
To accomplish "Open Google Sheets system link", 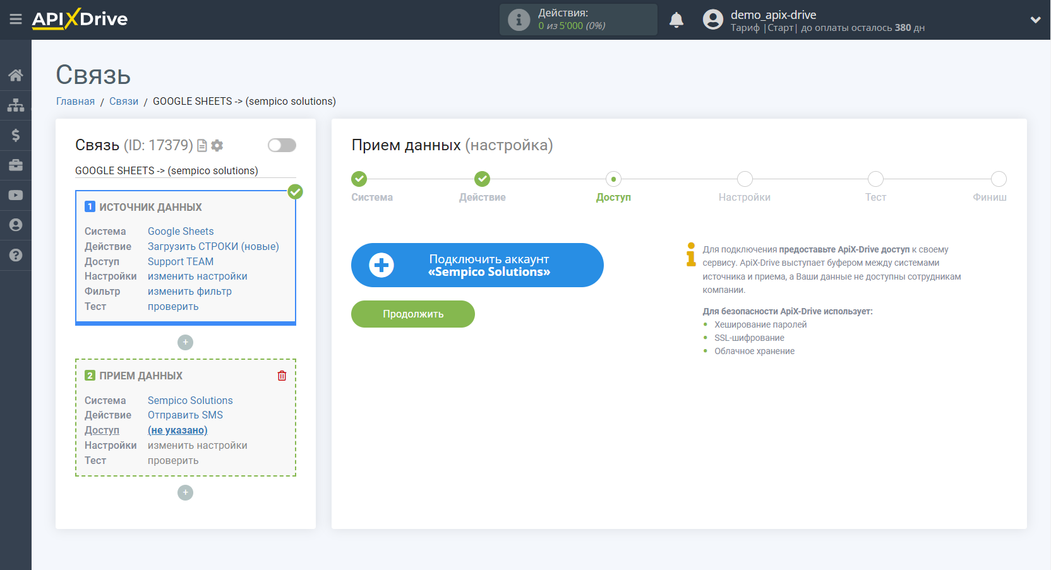I will 181,231.
